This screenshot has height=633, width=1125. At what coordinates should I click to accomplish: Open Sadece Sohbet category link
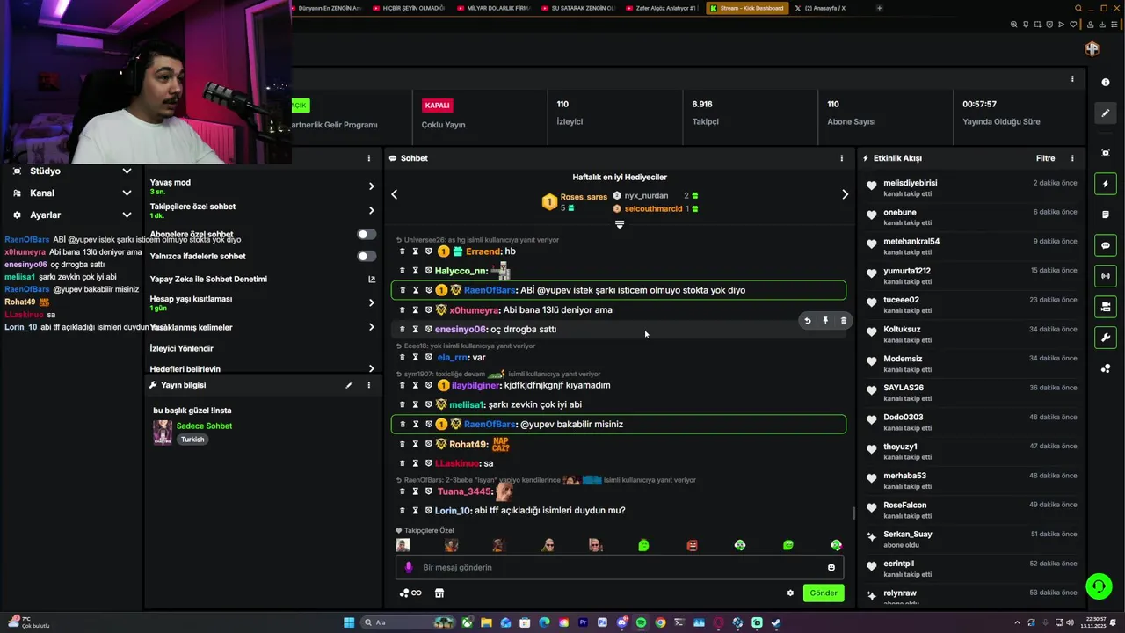(x=204, y=426)
